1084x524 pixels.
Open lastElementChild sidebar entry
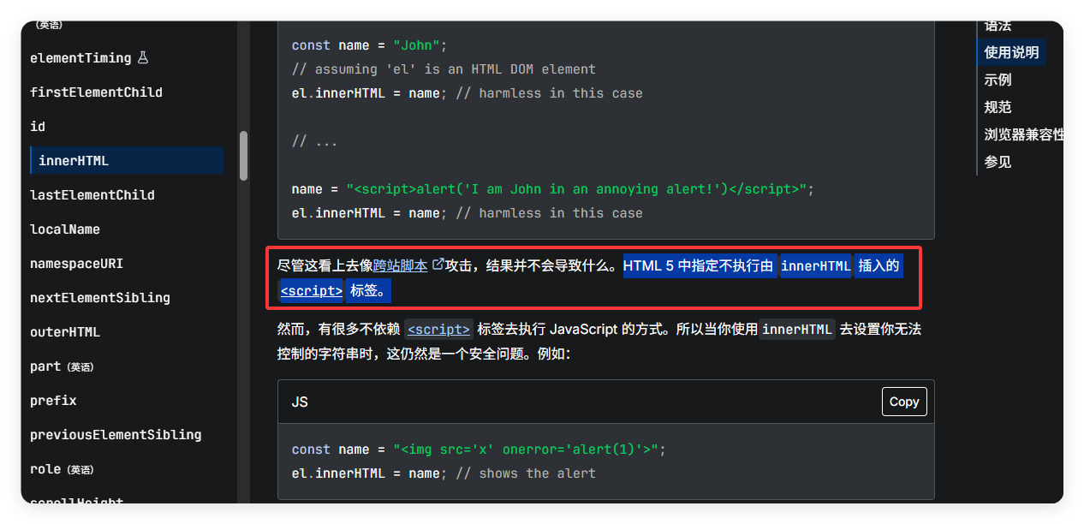pyautogui.click(x=92, y=195)
